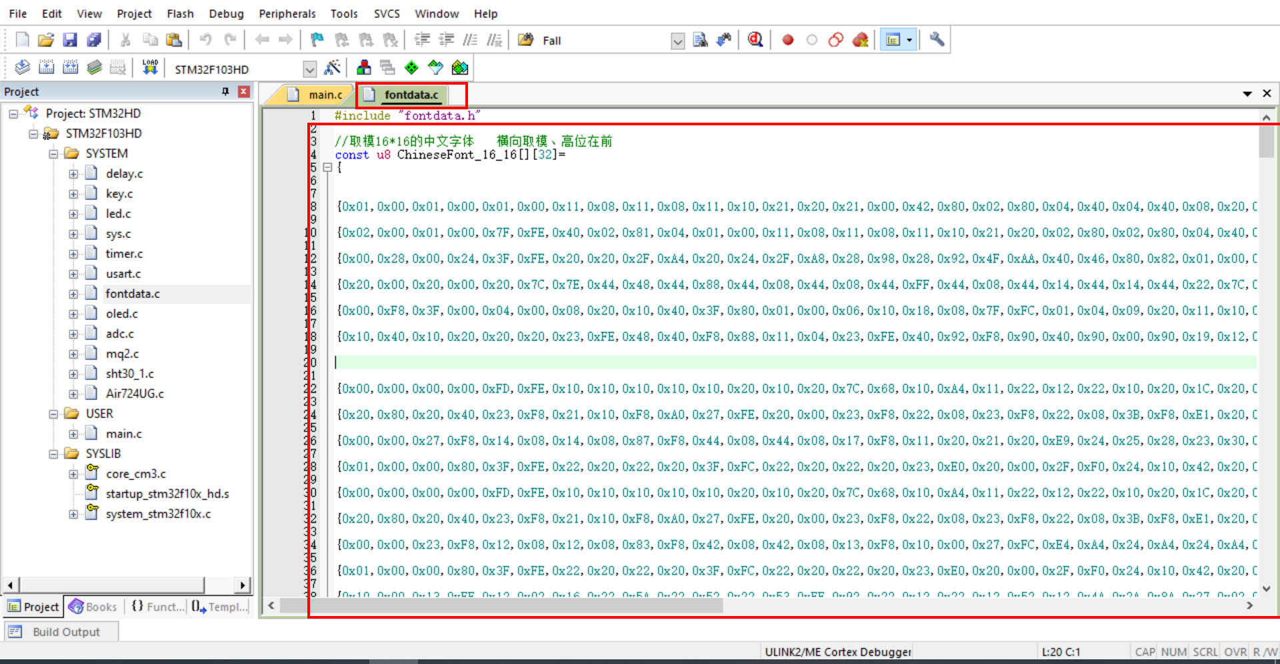This screenshot has width=1280, height=664.
Task: Open Options for Target magic wand icon
Action: (331, 67)
